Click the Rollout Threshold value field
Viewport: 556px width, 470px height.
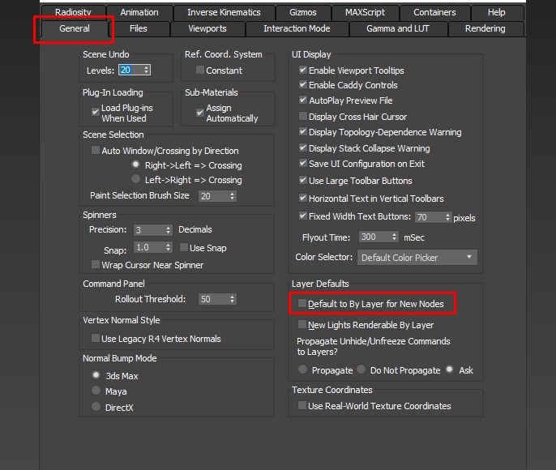click(212, 299)
